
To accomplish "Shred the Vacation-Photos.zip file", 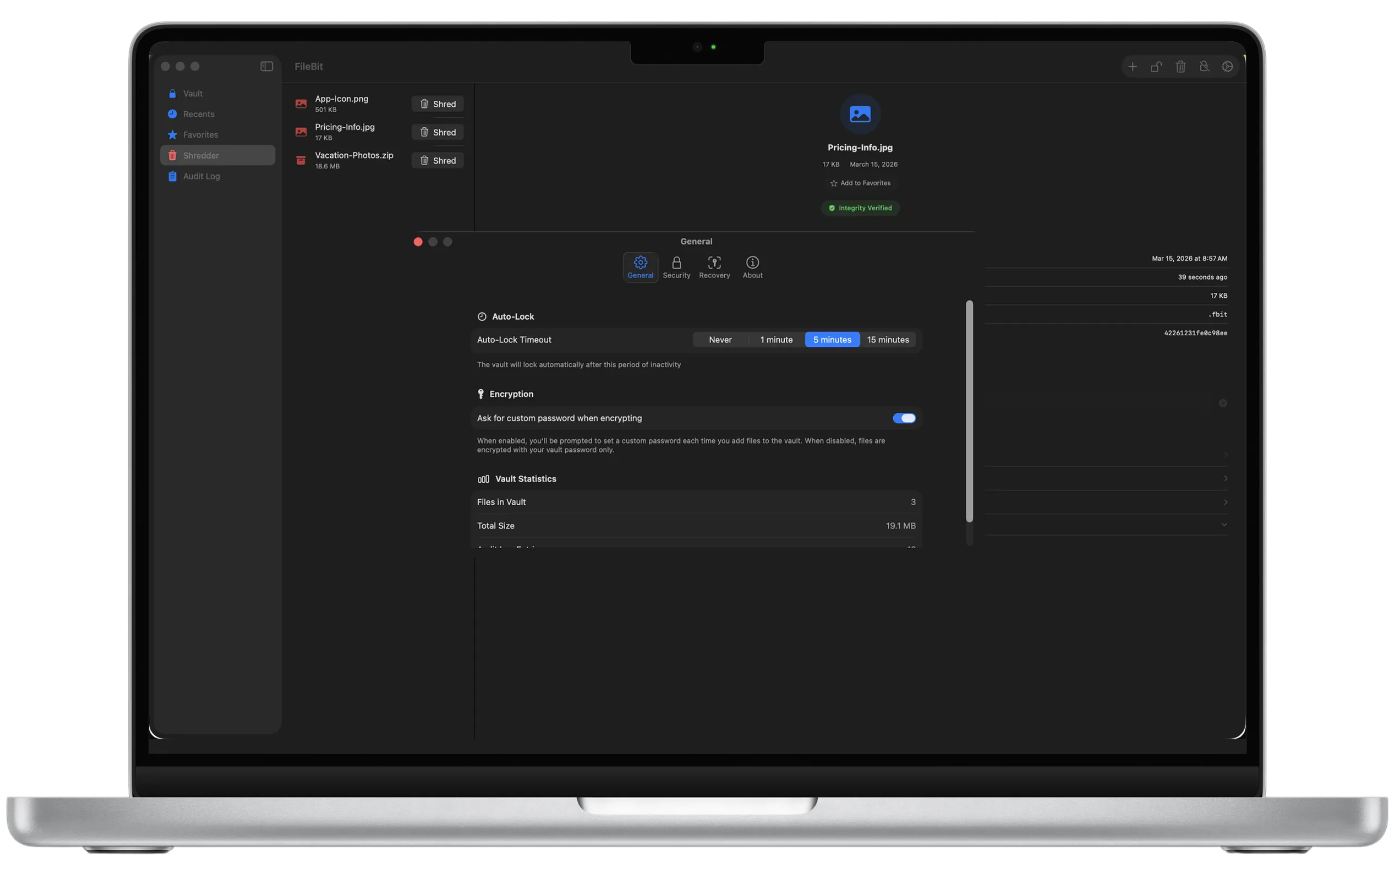I will (437, 160).
